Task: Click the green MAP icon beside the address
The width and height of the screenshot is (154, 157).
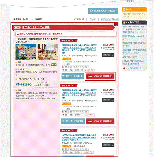Action: click(54, 64)
